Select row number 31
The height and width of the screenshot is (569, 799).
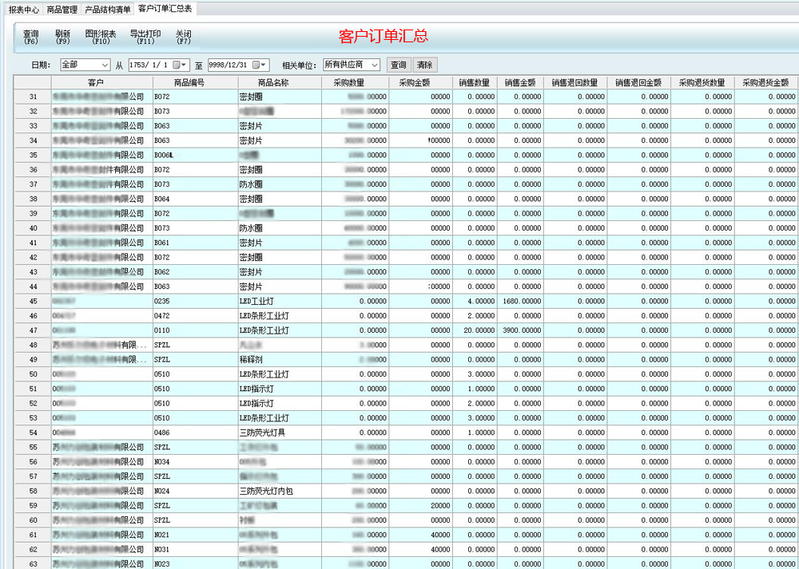click(x=33, y=97)
